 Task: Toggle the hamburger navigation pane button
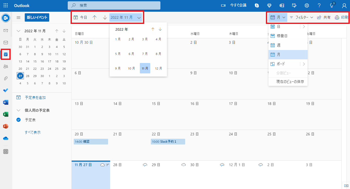point(18,17)
